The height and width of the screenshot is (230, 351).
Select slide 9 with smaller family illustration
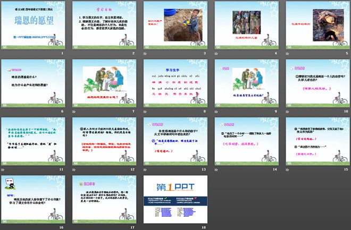pos(247,83)
